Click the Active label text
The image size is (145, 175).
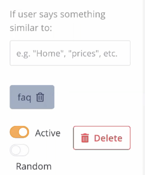48,133
